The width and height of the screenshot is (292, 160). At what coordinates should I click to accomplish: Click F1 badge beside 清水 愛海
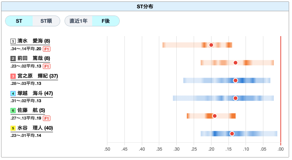46,49
